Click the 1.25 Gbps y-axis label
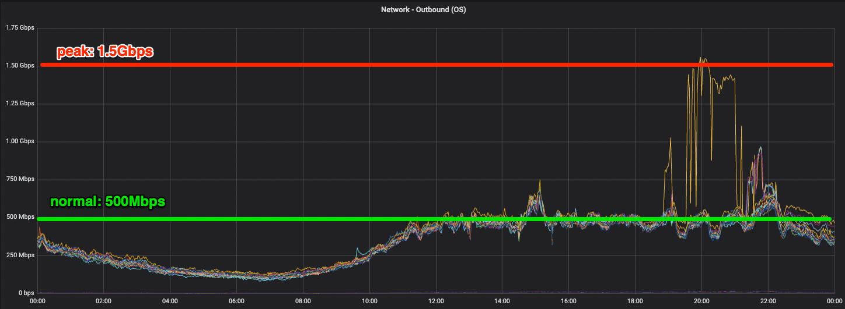This screenshot has height=309, width=845. click(20, 104)
